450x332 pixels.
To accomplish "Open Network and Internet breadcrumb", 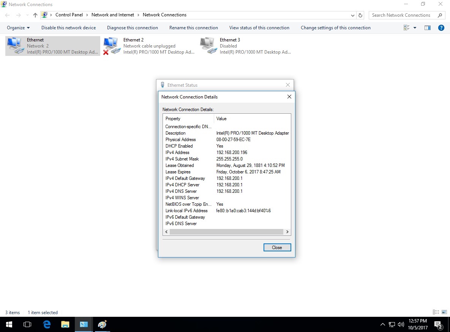I will click(x=112, y=15).
